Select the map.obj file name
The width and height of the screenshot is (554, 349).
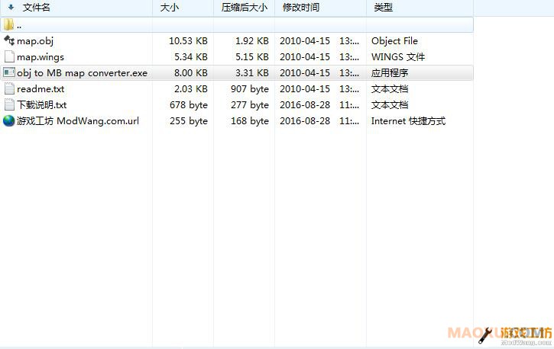[35, 41]
